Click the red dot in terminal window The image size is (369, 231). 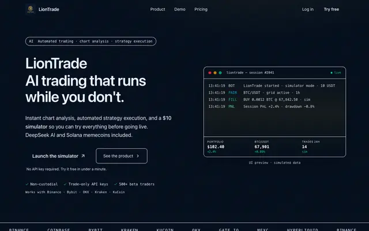210,73
